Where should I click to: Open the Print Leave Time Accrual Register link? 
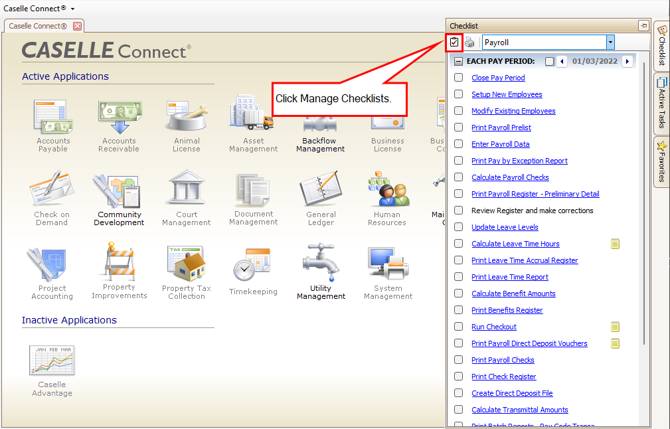pyautogui.click(x=525, y=260)
